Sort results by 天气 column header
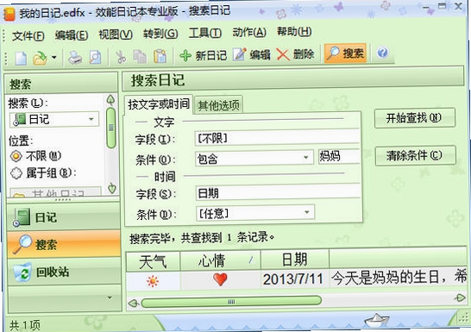Viewport: 471px width, 332px height. pyautogui.click(x=153, y=261)
